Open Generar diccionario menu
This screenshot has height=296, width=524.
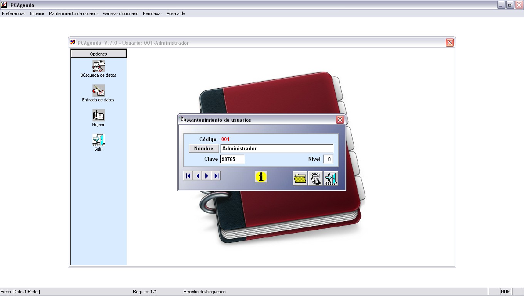pyautogui.click(x=121, y=13)
